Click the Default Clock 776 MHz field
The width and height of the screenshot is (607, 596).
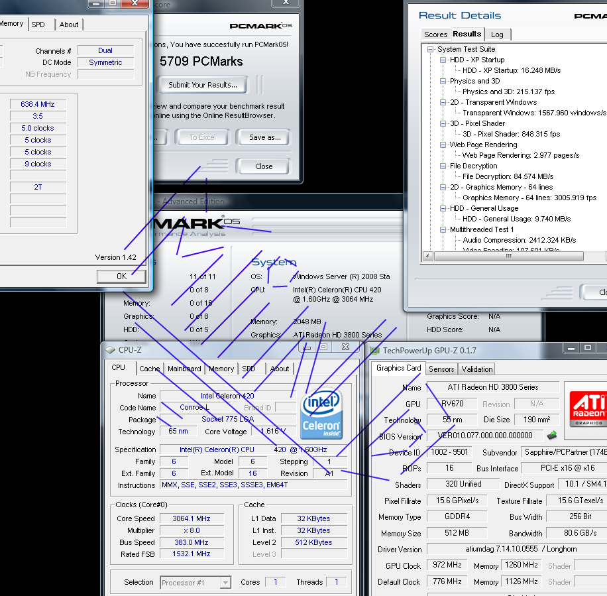tap(447, 581)
